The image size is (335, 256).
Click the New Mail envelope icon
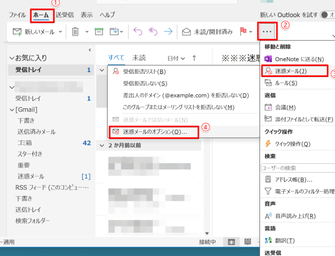[x=17, y=32]
